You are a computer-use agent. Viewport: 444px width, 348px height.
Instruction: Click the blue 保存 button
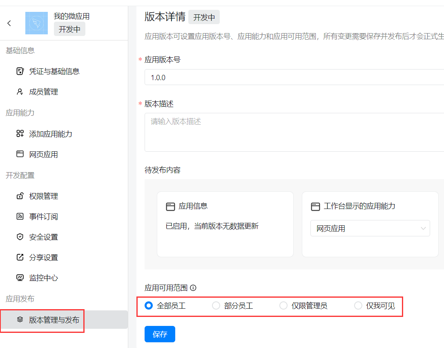[160, 334]
